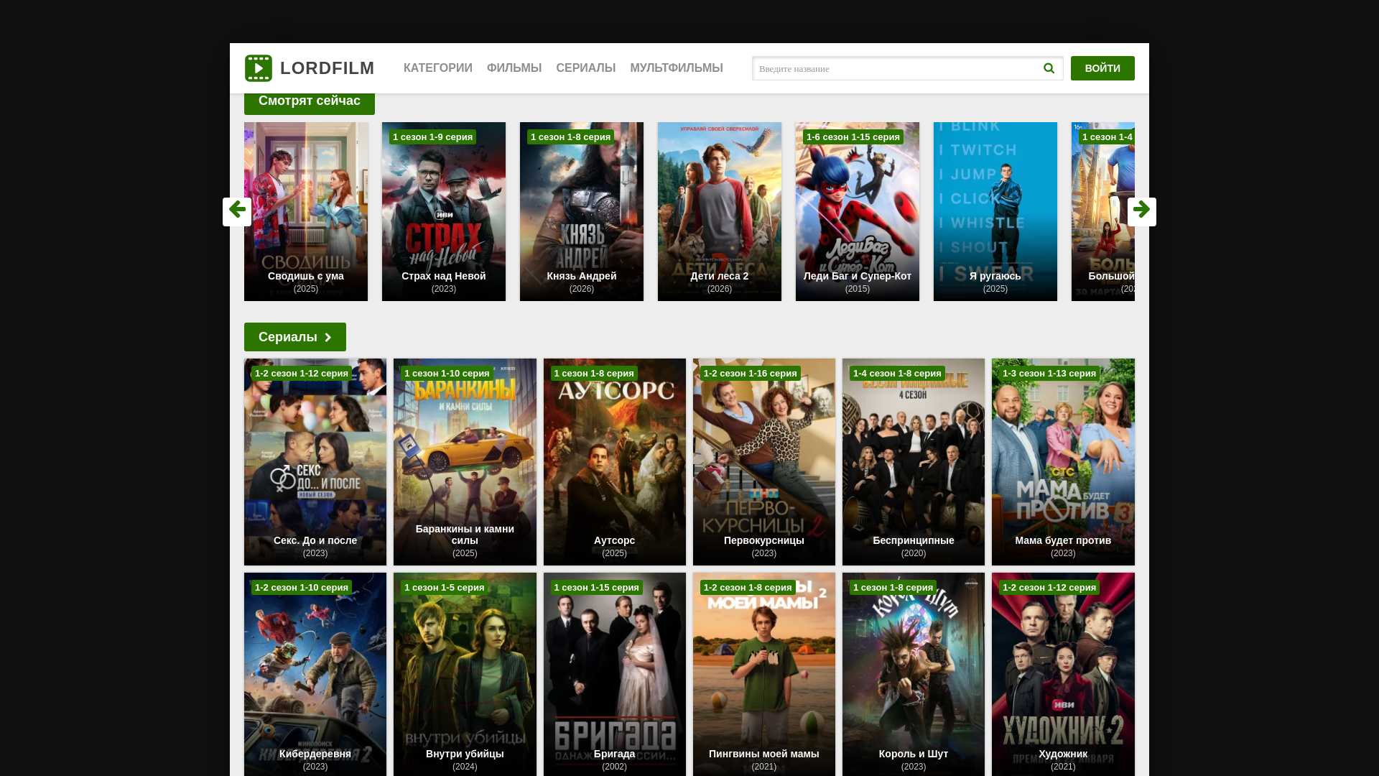Open Дети леса 2 poster
The width and height of the screenshot is (1379, 776).
pyautogui.click(x=720, y=211)
